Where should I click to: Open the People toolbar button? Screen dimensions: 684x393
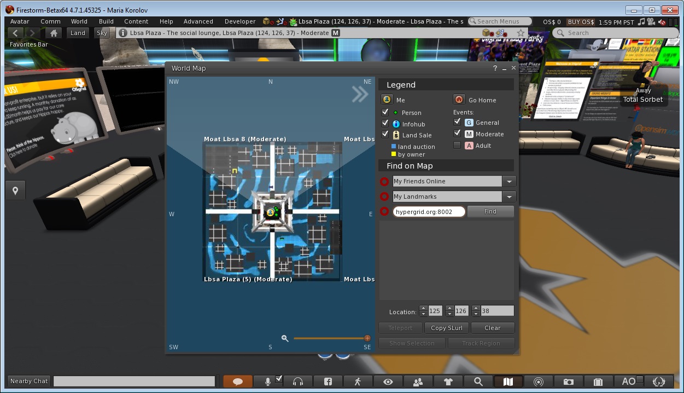tap(418, 382)
